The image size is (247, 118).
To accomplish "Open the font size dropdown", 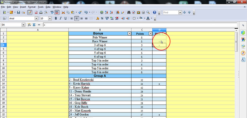I will [50, 18].
